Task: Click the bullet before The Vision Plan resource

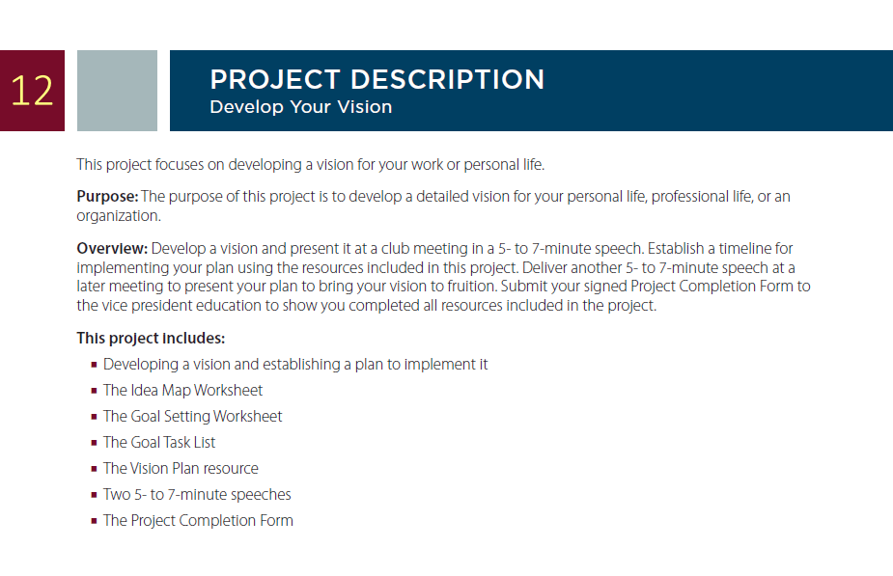Action: pyautogui.click(x=94, y=469)
